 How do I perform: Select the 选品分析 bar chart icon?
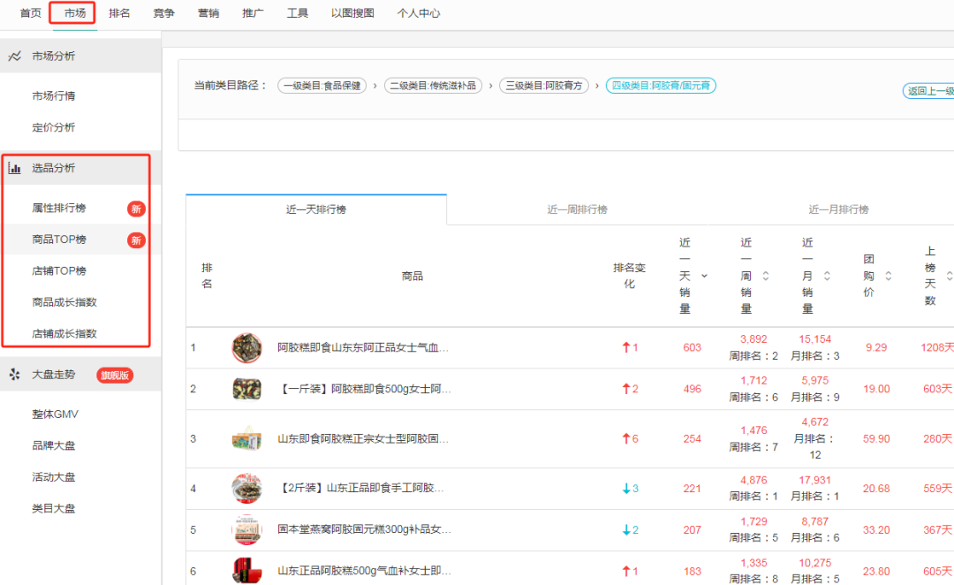pos(15,167)
